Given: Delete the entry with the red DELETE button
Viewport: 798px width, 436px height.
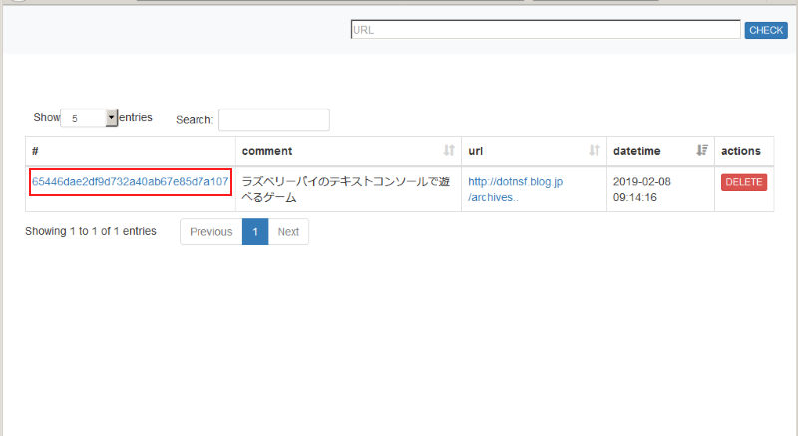Looking at the screenshot, I should [x=743, y=182].
